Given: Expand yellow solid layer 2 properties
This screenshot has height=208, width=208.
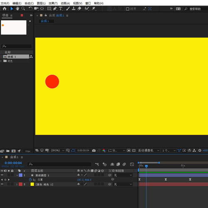Looking at the screenshot, I should [x=17, y=184].
